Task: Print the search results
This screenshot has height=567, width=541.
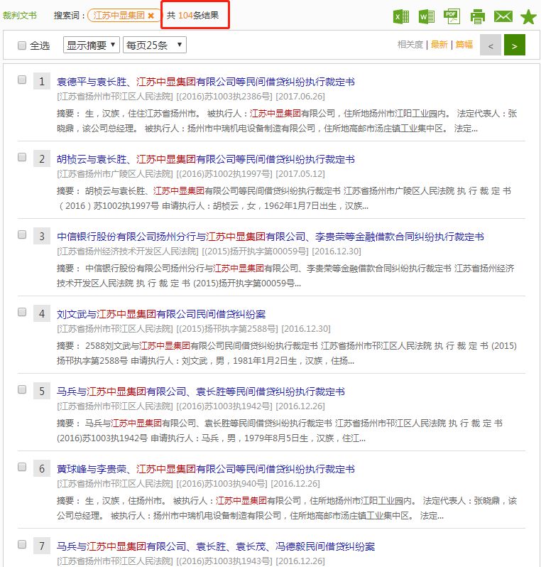Action: tap(477, 16)
